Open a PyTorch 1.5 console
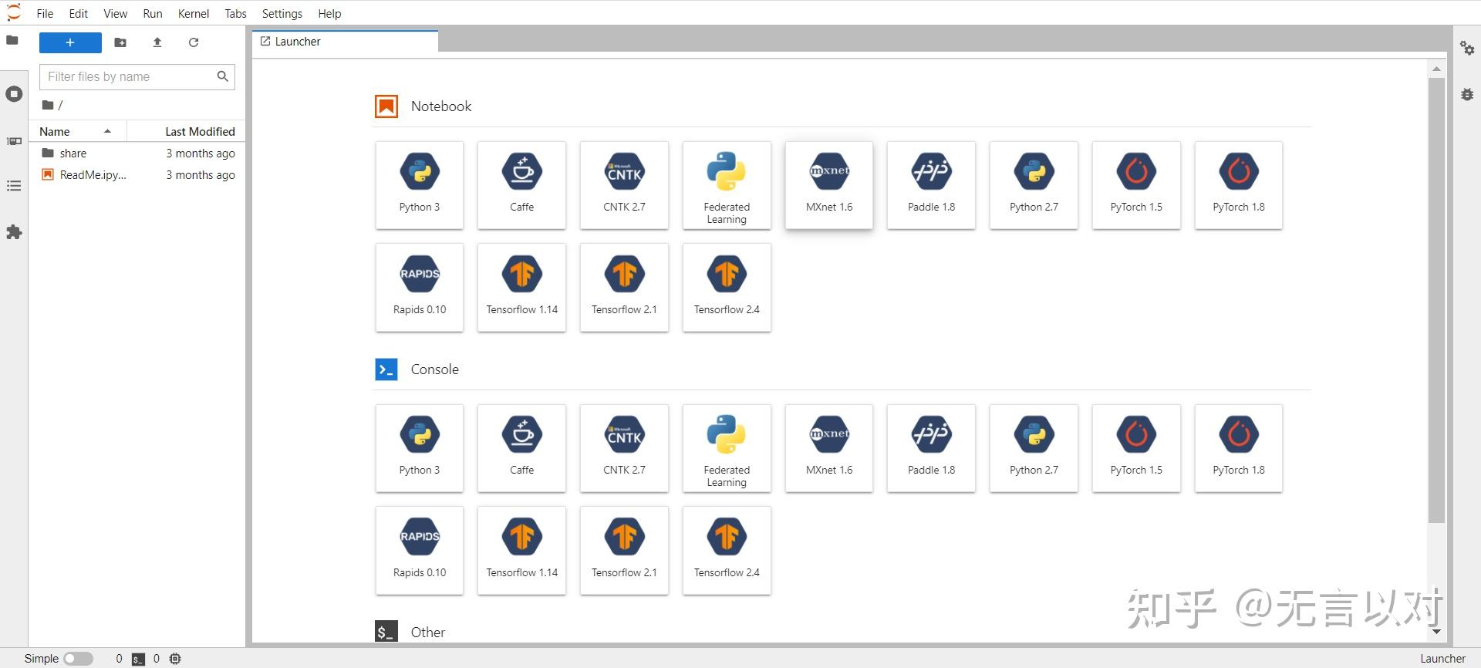1481x668 pixels. 1136,448
